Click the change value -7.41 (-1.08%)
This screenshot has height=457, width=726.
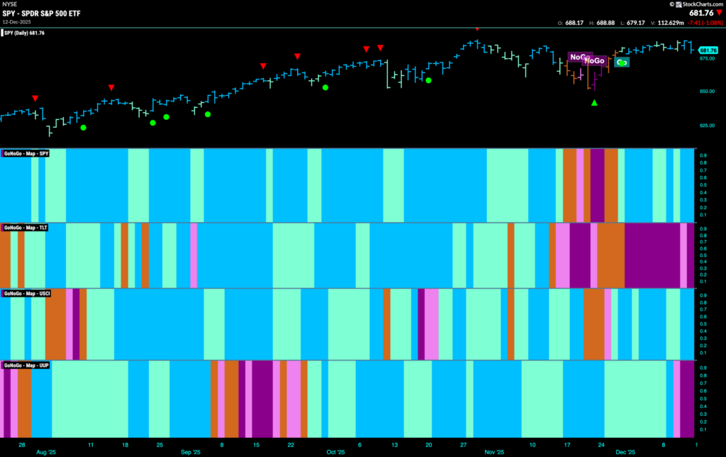(705, 23)
